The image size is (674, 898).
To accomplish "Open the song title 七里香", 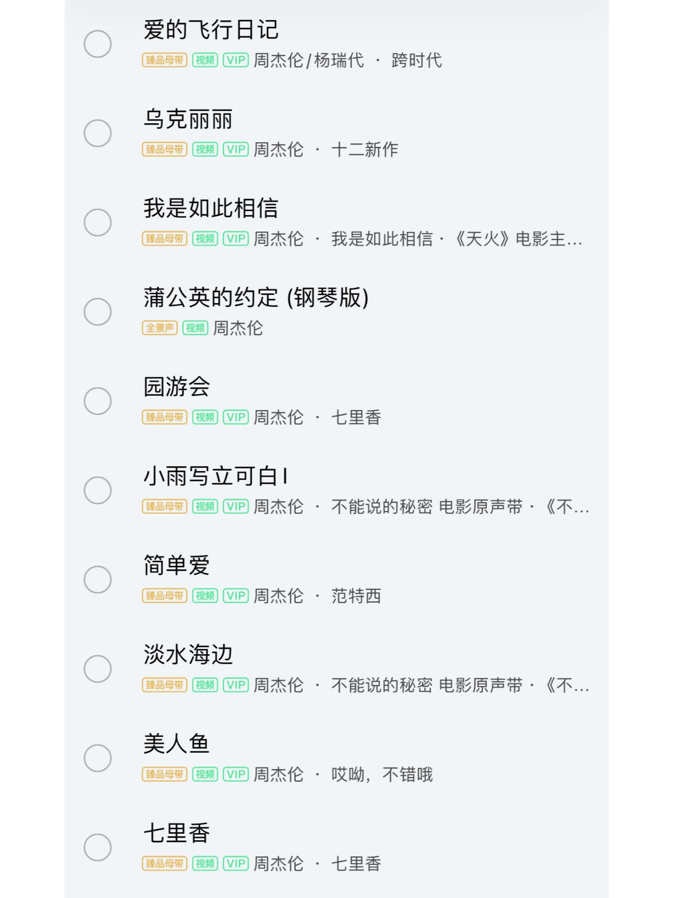I will coord(176,833).
